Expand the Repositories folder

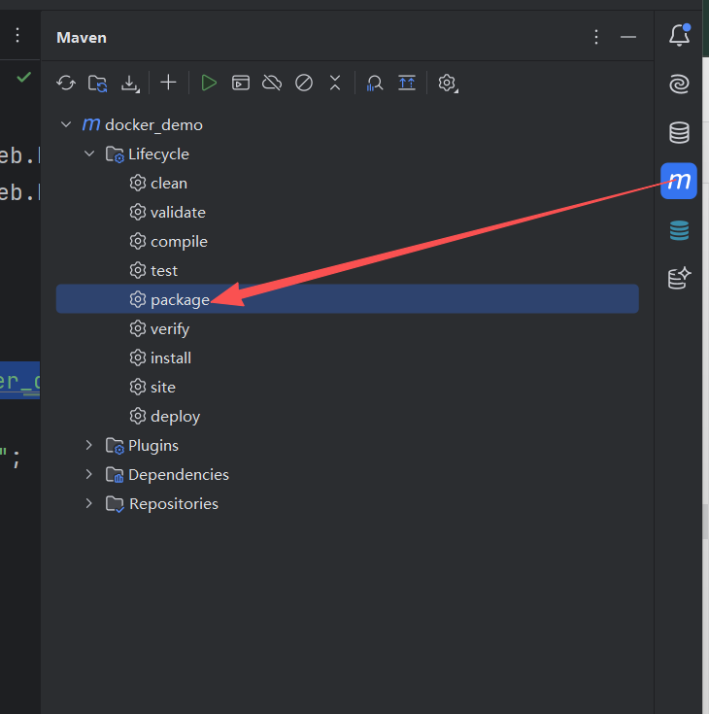(x=89, y=503)
